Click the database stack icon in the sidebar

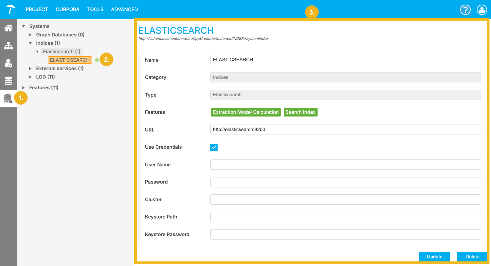pos(8,81)
